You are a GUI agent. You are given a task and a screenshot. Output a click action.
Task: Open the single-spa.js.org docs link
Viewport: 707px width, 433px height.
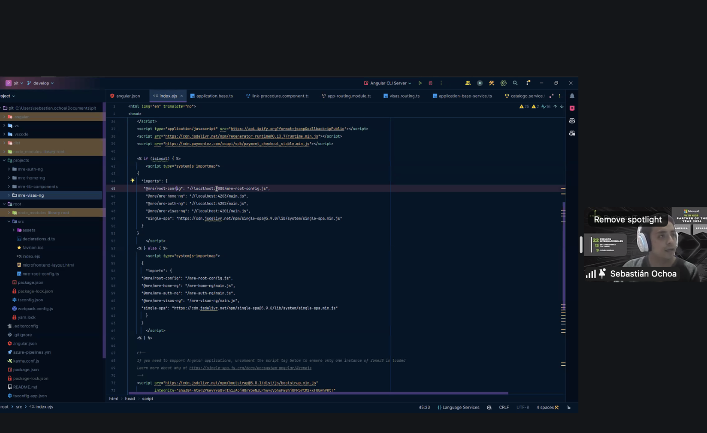250,368
